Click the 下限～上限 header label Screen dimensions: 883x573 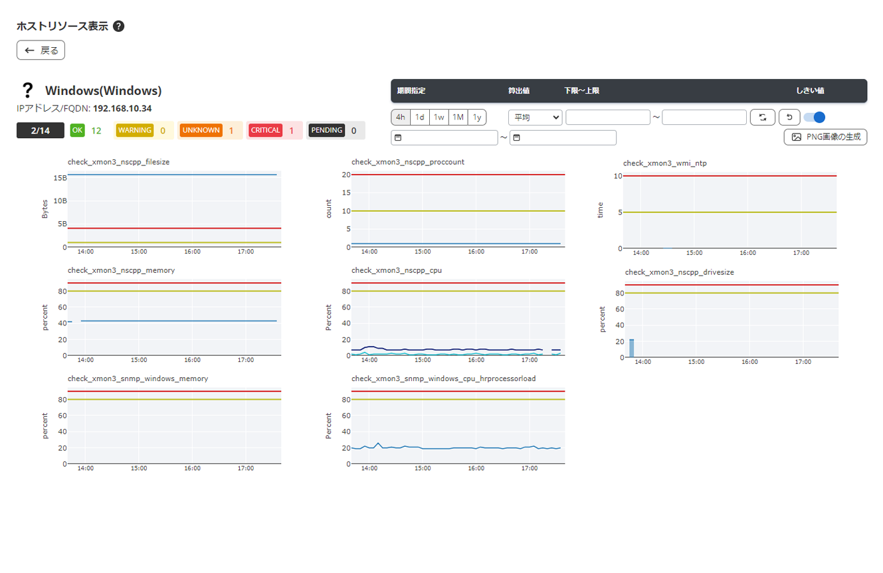[x=581, y=91]
